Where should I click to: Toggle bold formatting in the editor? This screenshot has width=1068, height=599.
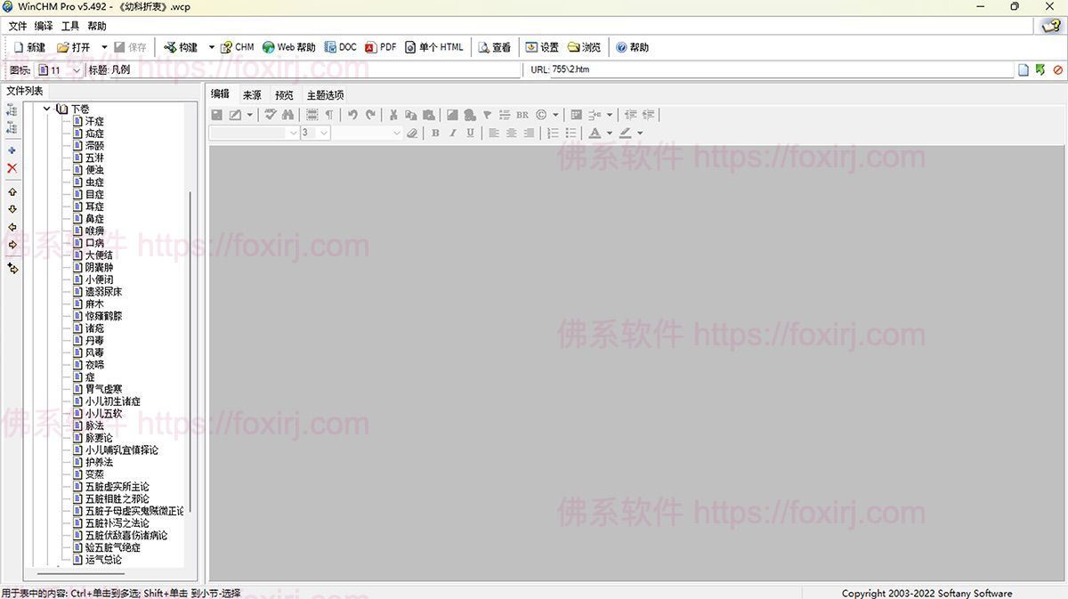point(435,132)
